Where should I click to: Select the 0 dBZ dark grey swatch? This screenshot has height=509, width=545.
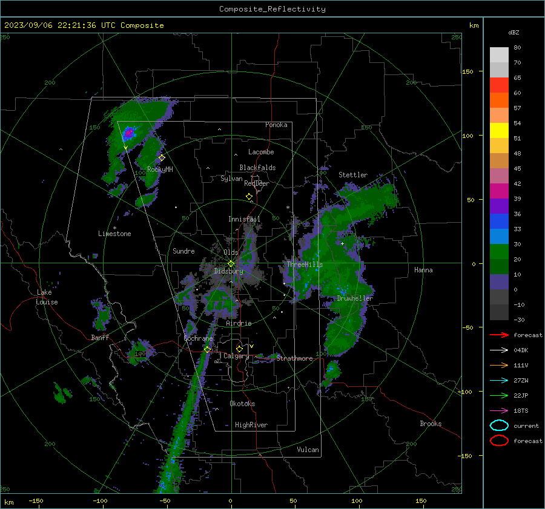[x=499, y=297]
